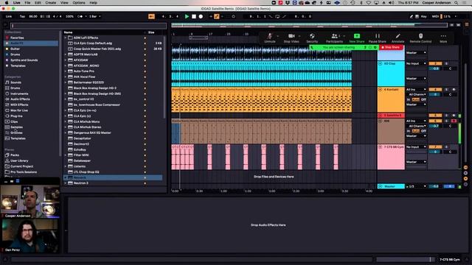Click the Arrangement Record button
Screen dimensions: 472x265
201,16
